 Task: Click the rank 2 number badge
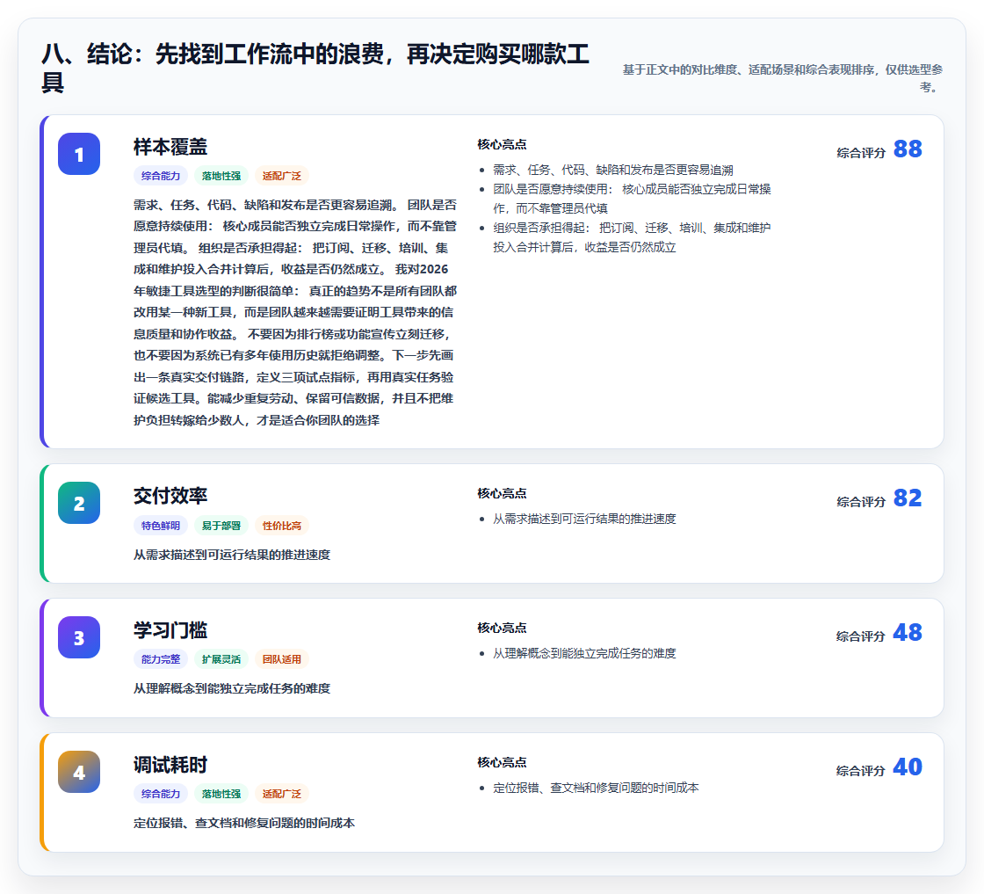coord(79,503)
